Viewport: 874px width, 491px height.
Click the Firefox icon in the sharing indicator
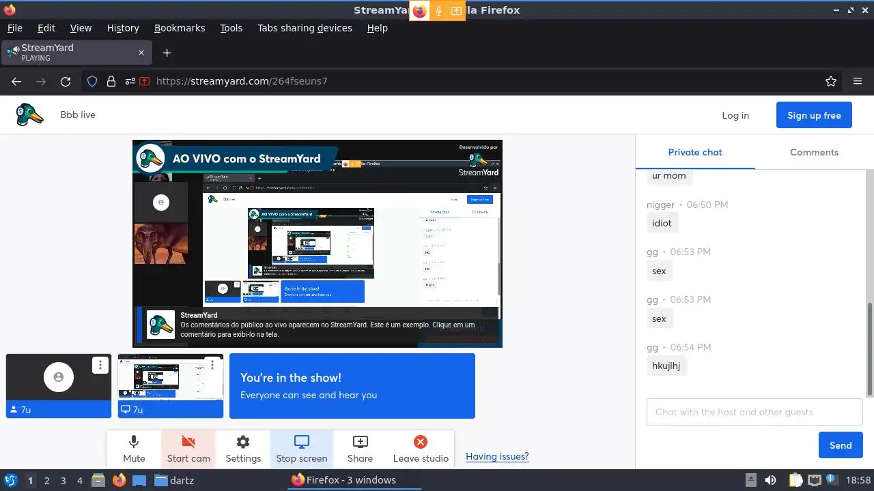(419, 11)
